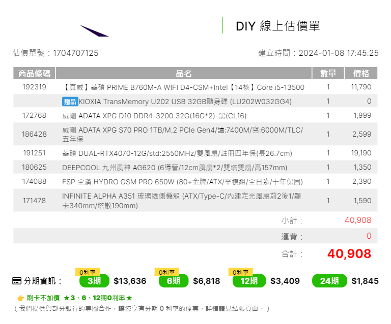Click the price 19,190
This screenshot has width=391, height=324.
pyautogui.click(x=361, y=153)
